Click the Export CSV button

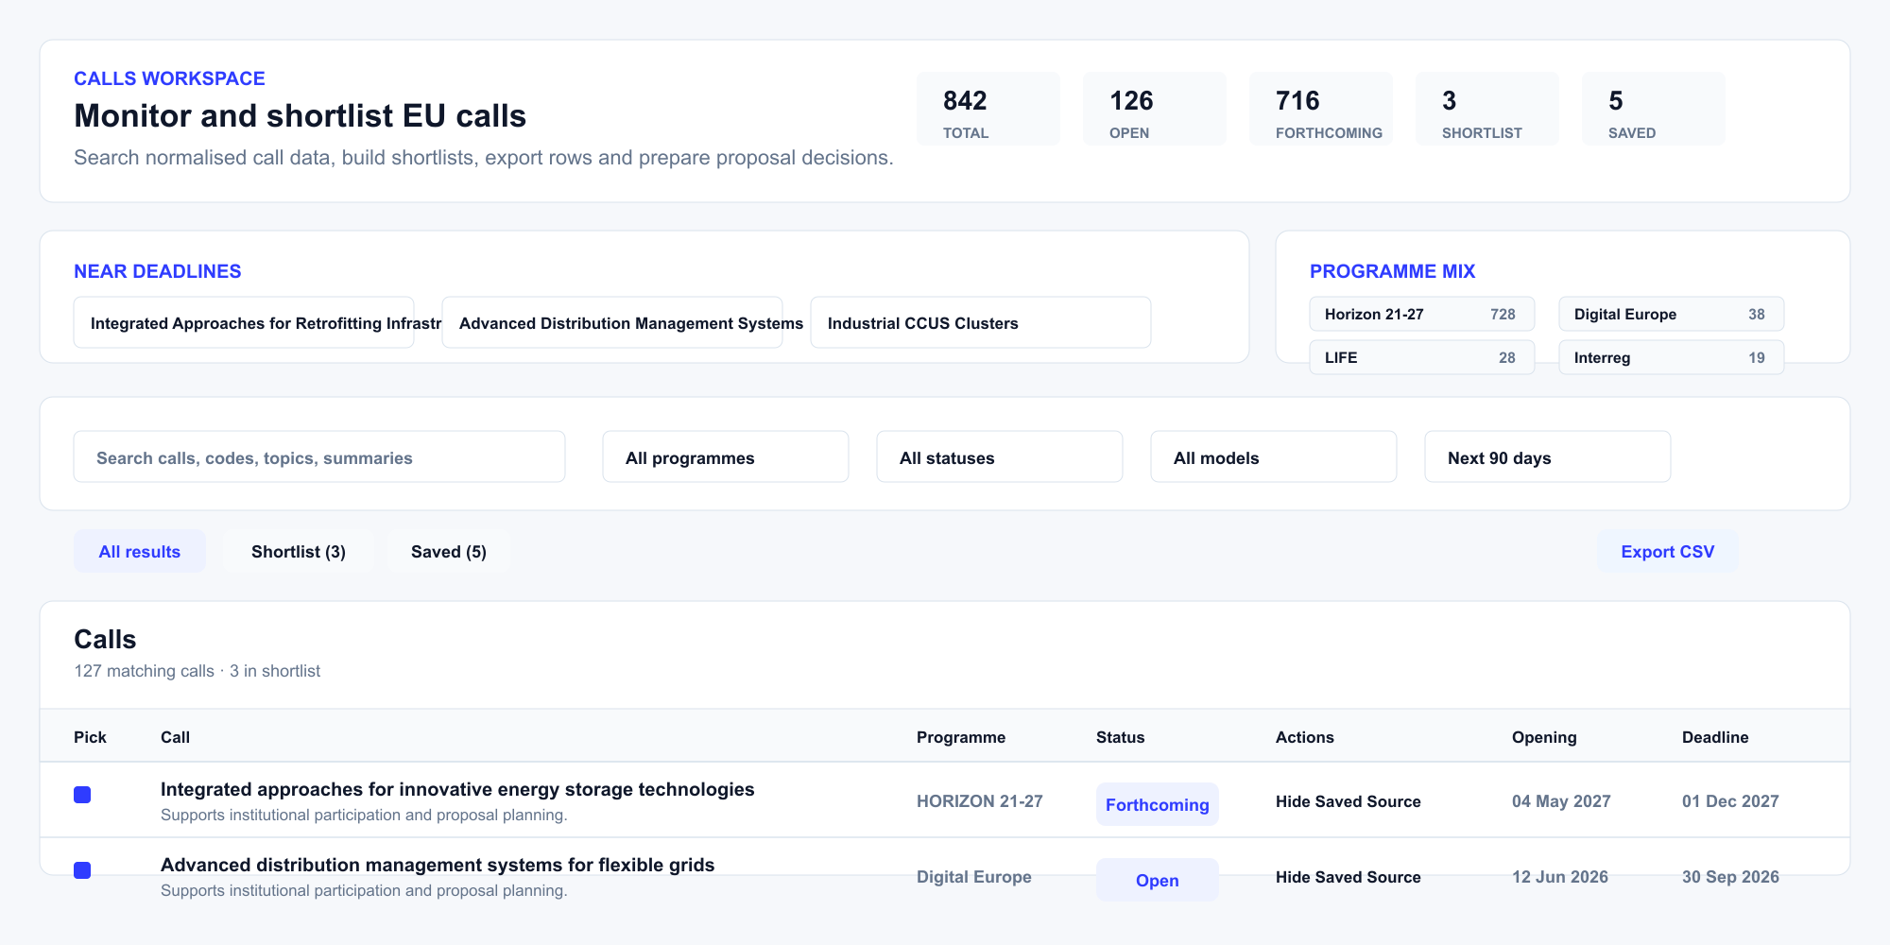pyautogui.click(x=1668, y=552)
